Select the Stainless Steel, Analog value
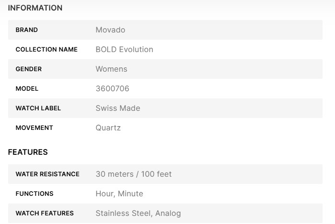The width and height of the screenshot is (335, 224). click(138, 213)
